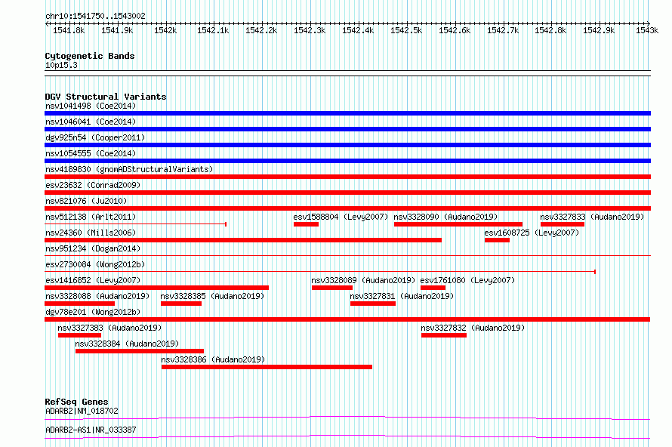Select the esv23632 (Conrad2009) label
The height and width of the screenshot is (447, 672).
coord(93,185)
